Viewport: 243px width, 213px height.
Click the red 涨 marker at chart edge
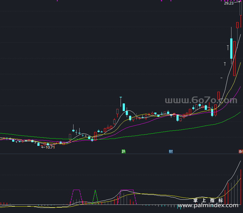click(241, 151)
